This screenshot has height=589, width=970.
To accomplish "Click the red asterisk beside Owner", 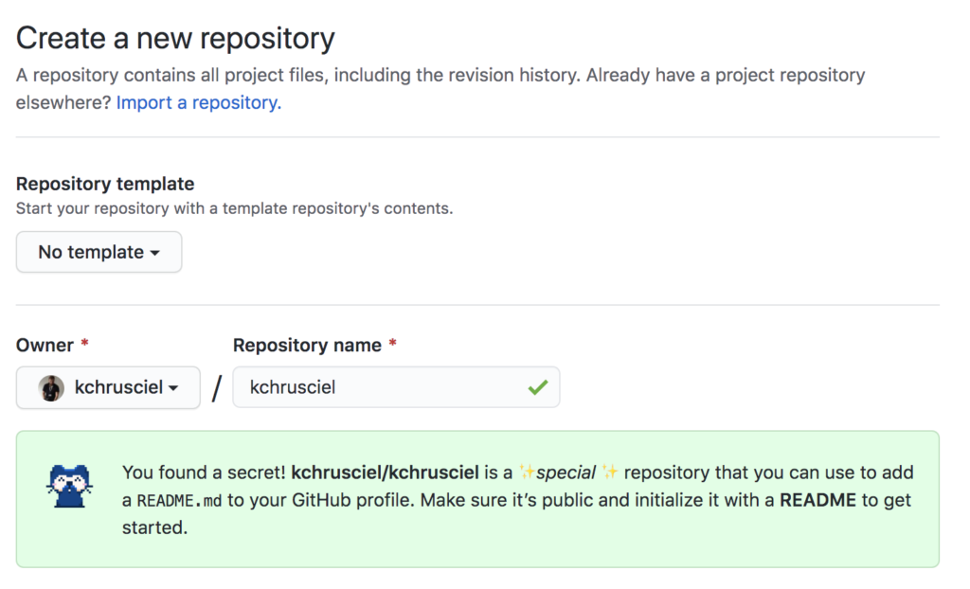I will [x=84, y=345].
